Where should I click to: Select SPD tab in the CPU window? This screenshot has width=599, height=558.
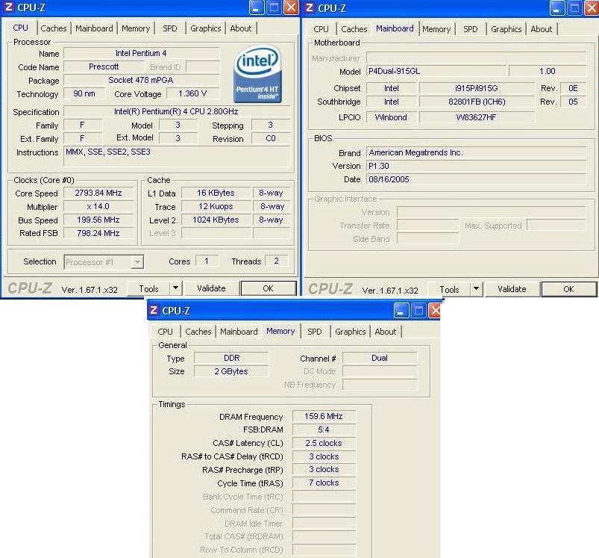pyautogui.click(x=170, y=28)
